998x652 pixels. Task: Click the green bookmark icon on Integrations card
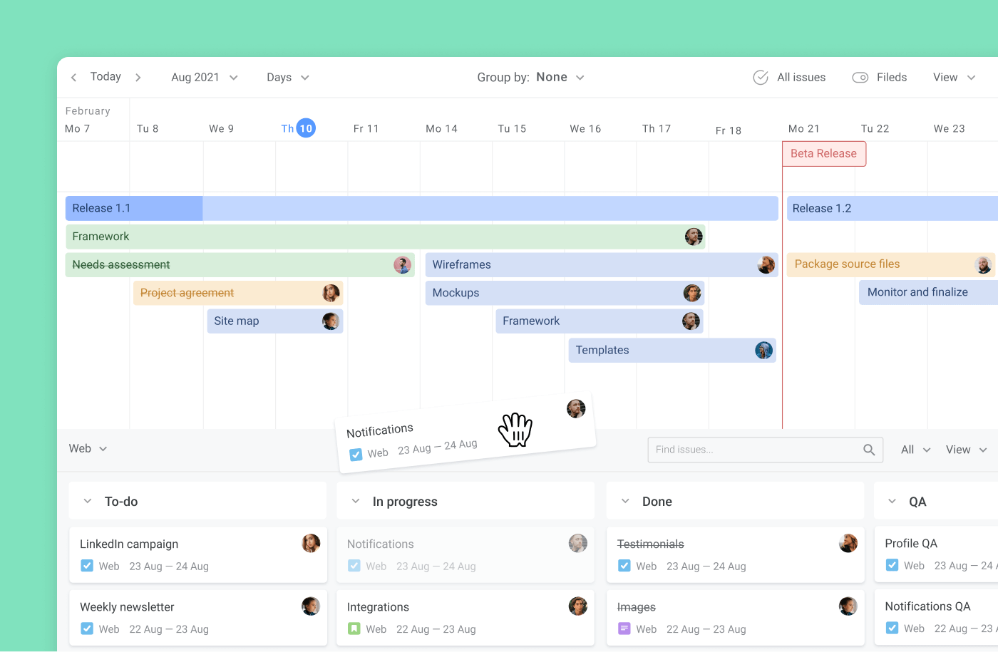354,628
